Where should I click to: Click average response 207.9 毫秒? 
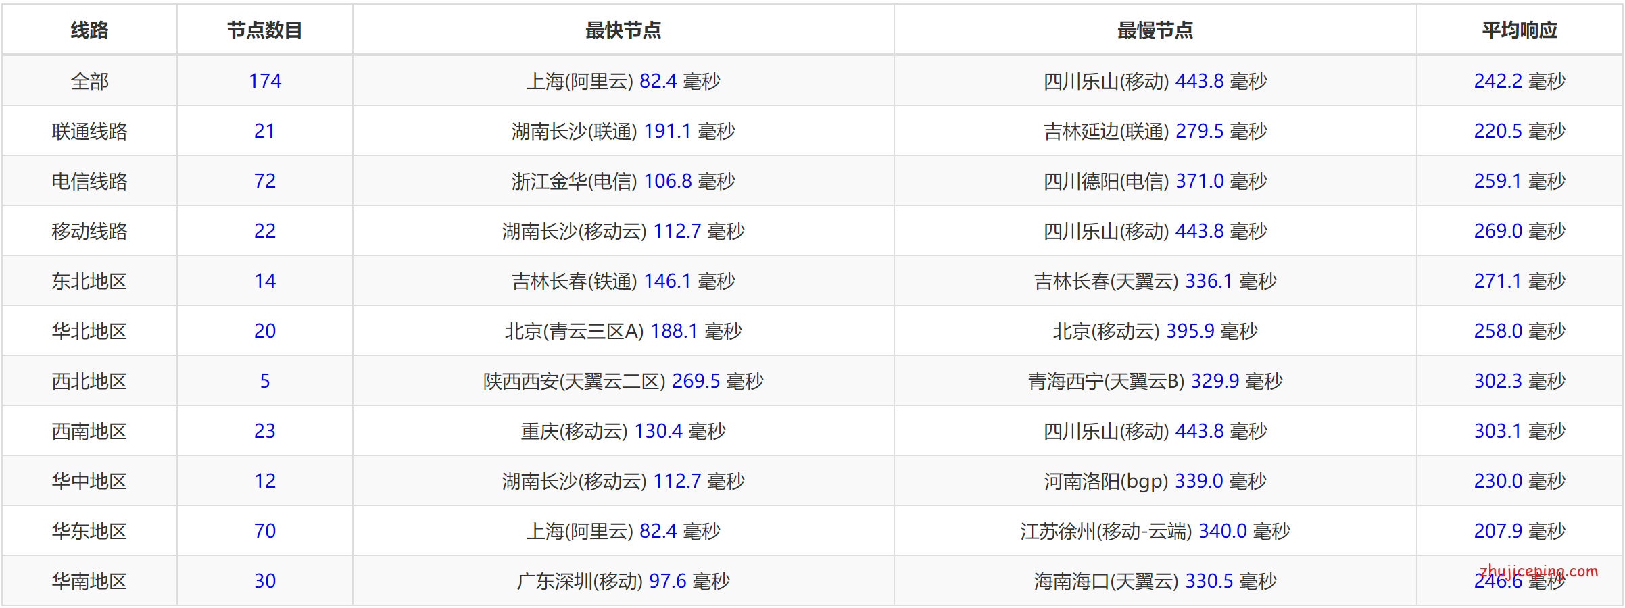1520,531
